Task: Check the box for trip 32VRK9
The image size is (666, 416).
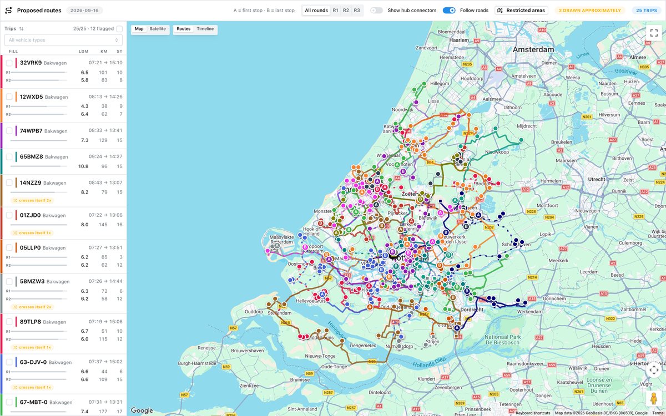Action: click(9, 63)
